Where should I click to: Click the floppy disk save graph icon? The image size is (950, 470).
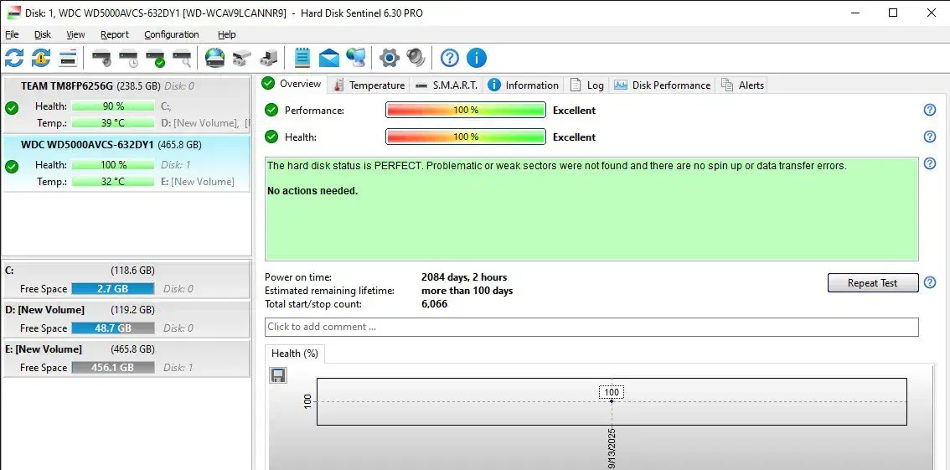click(x=278, y=375)
